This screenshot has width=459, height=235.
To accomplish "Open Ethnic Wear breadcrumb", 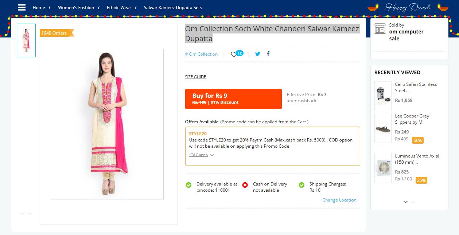I will tap(119, 7).
